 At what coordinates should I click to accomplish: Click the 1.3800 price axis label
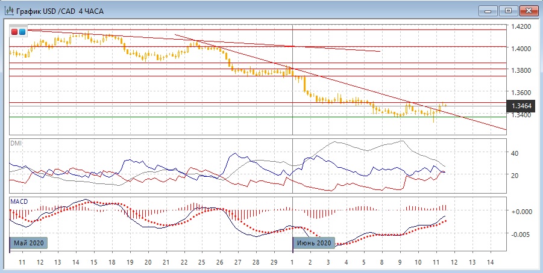521,71
